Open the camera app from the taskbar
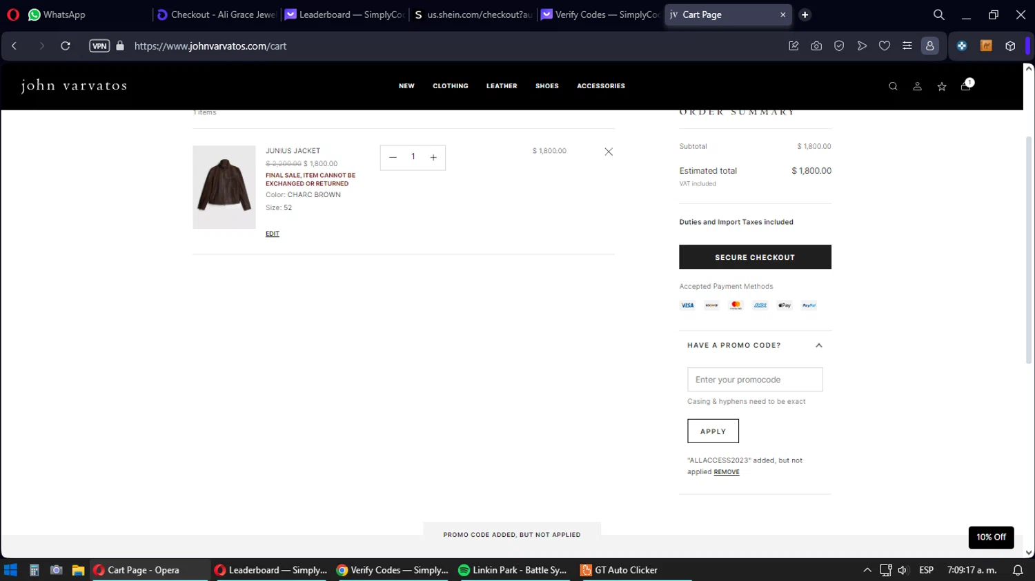The height and width of the screenshot is (581, 1035). [x=57, y=570]
